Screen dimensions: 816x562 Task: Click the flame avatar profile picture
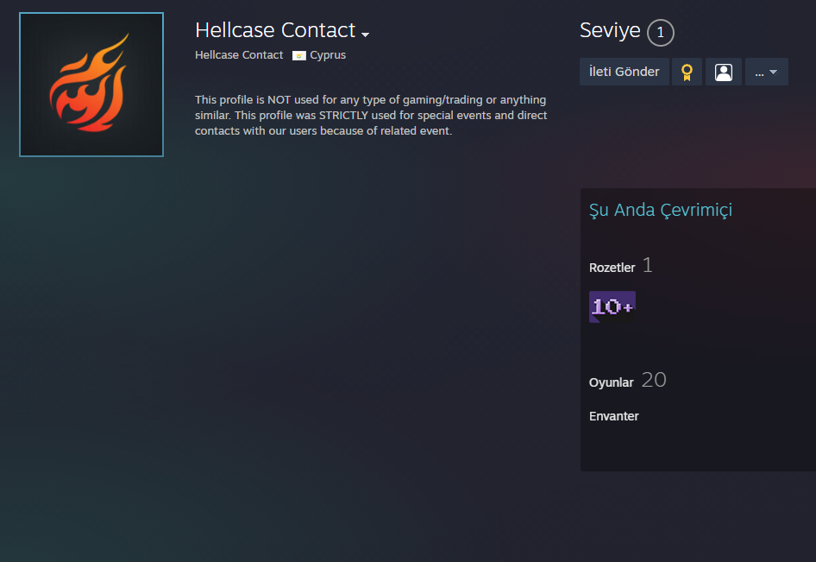pos(91,84)
